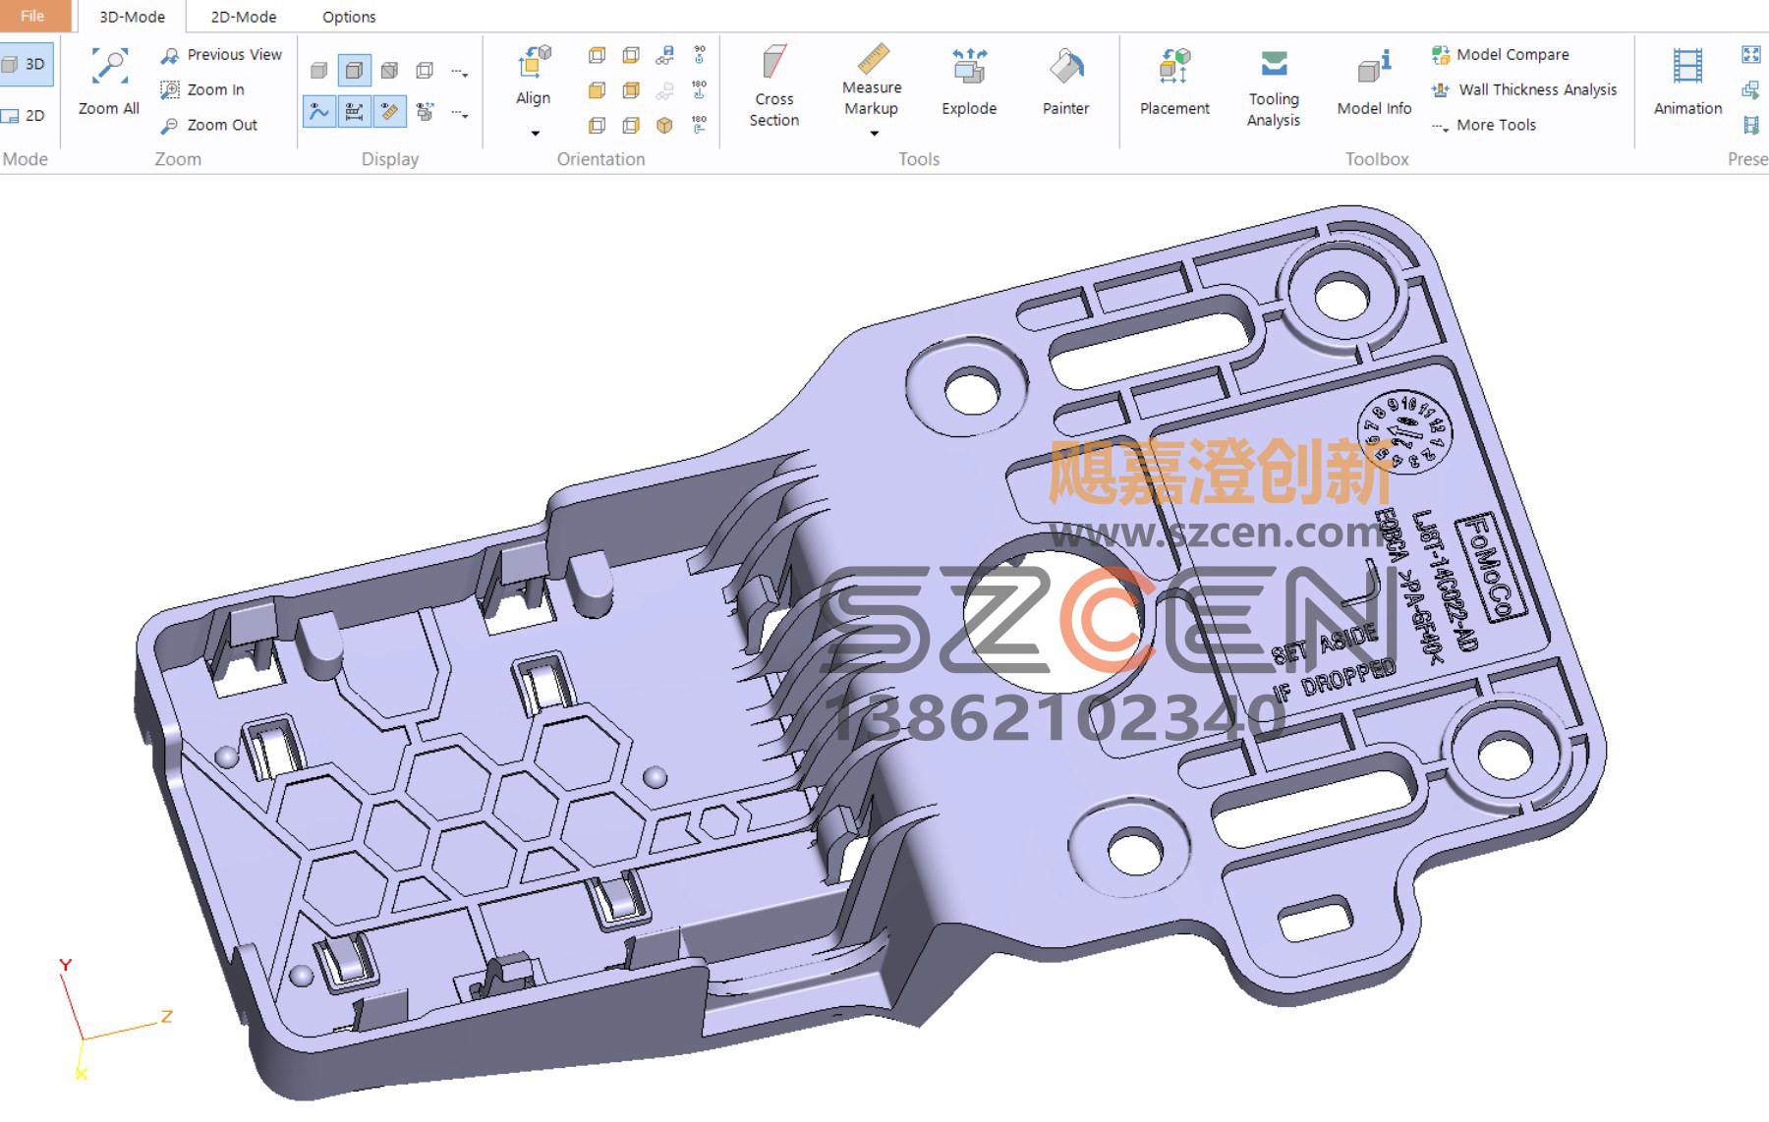
Task: Click the Align orientation button
Action: [x=534, y=77]
